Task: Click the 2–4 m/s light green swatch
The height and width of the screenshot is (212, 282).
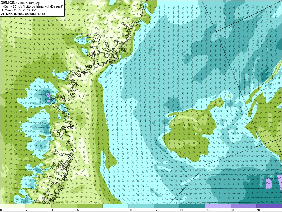Action: coord(38,206)
